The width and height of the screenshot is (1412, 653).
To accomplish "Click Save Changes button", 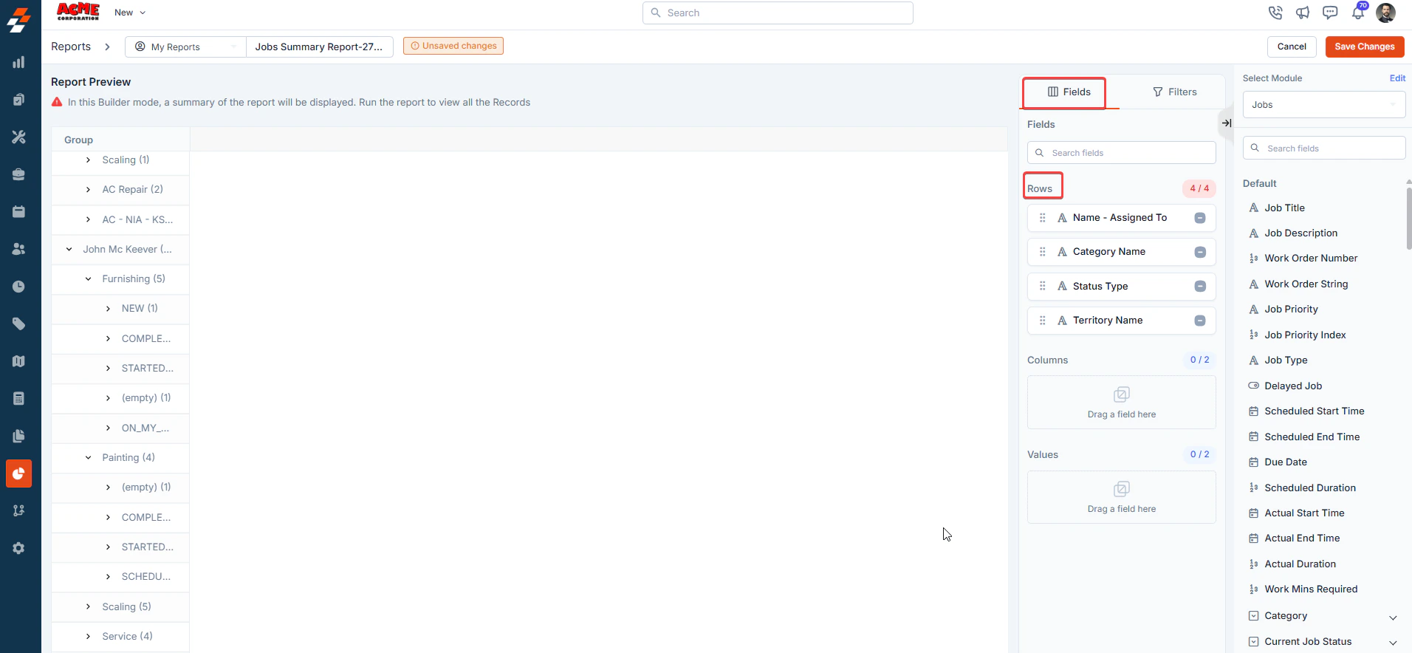I will click(1365, 47).
